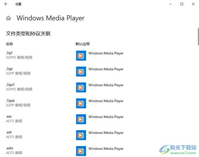
Task: Change default app label for .adts
Action: coord(106,149)
